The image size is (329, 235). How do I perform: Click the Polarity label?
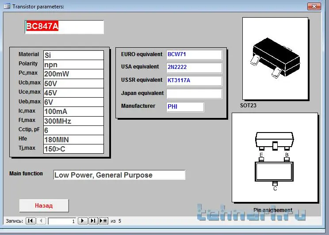point(28,64)
